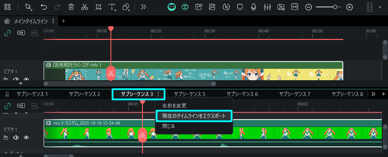Add a new sub-sequence with plus button
Screen dimensions: 388x157
tap(384, 94)
